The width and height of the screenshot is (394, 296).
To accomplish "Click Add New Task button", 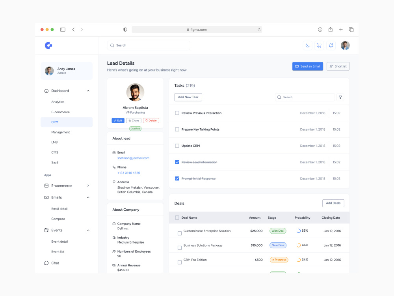I will click(188, 97).
